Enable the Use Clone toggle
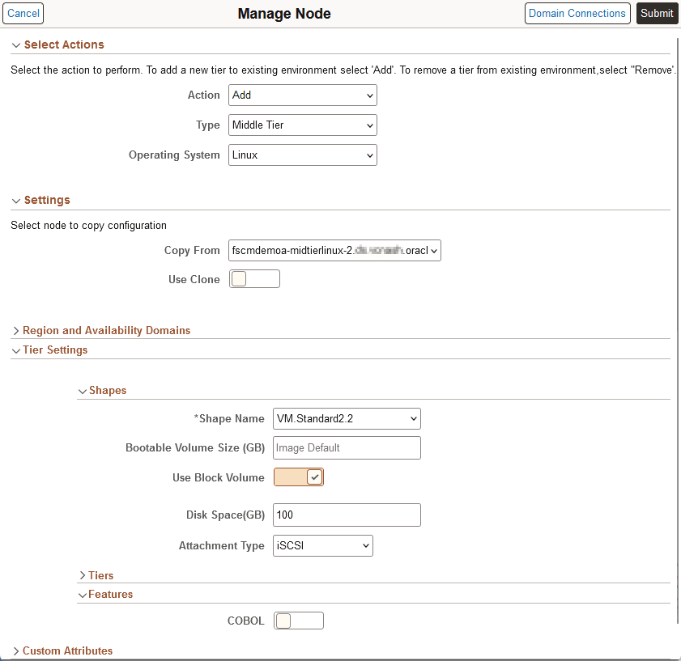 [x=254, y=278]
